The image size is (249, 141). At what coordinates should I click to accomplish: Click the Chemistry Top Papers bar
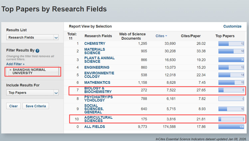[231, 44]
